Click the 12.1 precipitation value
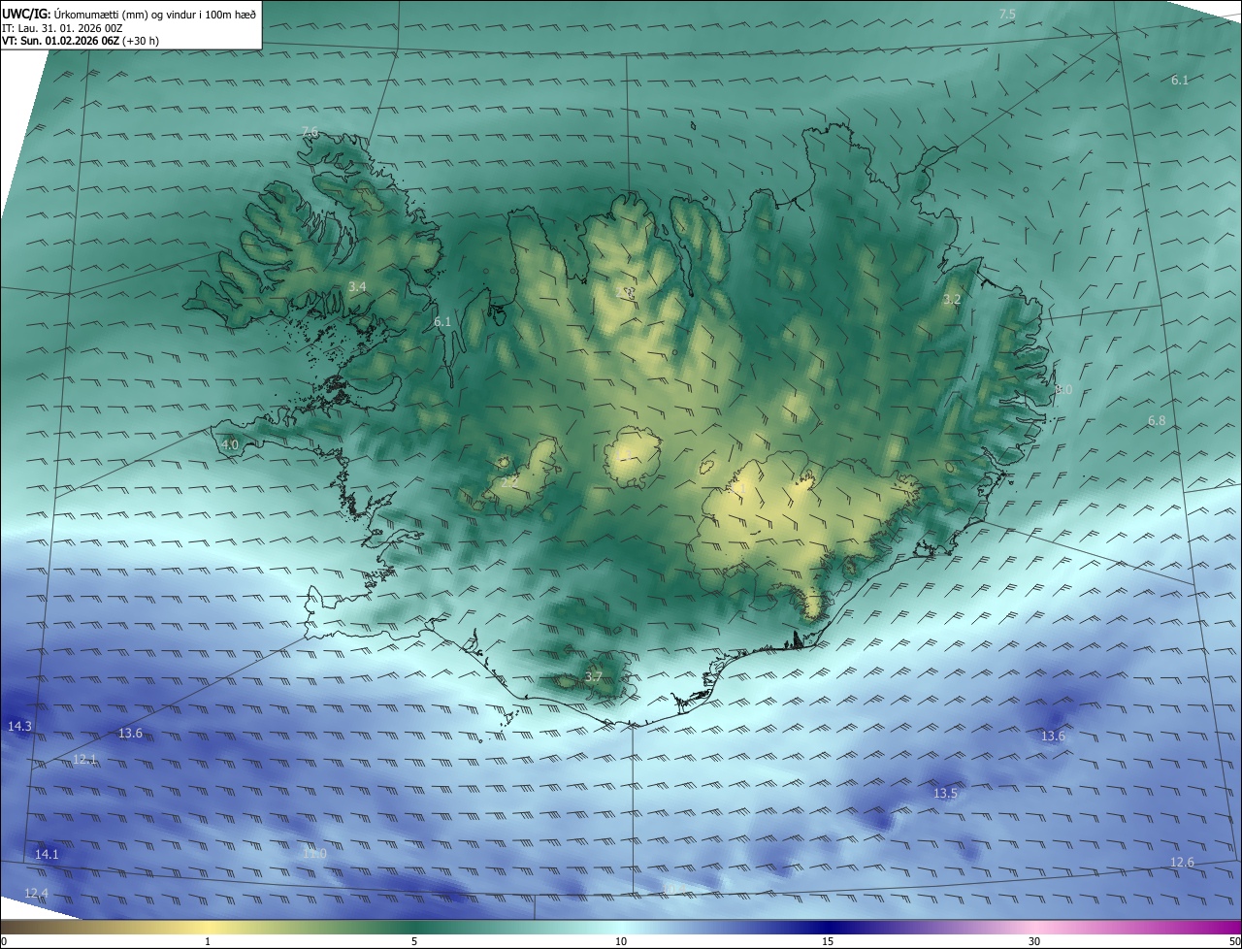1242x949 pixels. coord(85,759)
